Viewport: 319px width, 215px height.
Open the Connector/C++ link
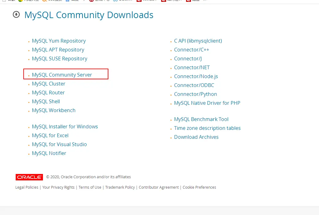click(x=192, y=50)
